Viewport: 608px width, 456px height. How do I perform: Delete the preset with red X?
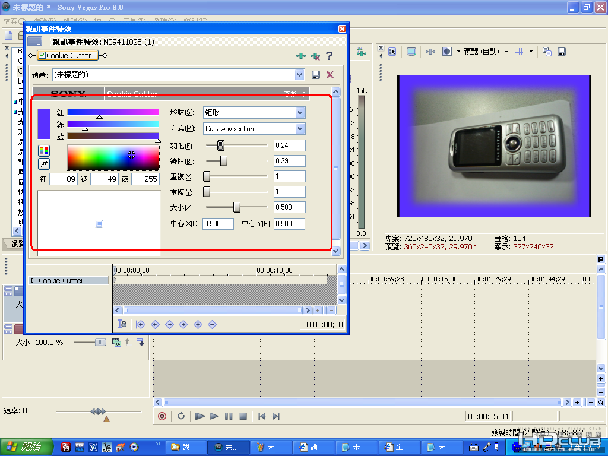tap(330, 75)
